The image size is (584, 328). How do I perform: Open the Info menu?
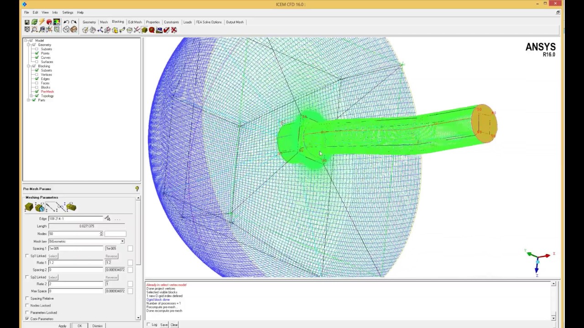pyautogui.click(x=55, y=12)
